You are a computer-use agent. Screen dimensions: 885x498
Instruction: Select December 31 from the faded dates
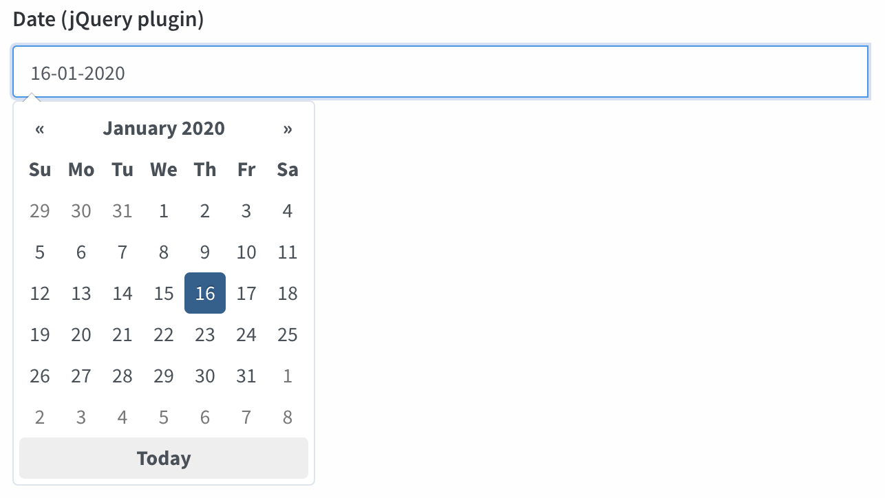[x=122, y=210]
